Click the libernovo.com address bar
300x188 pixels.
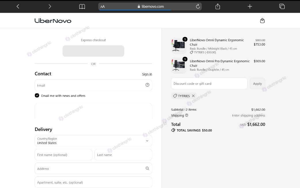[x=150, y=7]
